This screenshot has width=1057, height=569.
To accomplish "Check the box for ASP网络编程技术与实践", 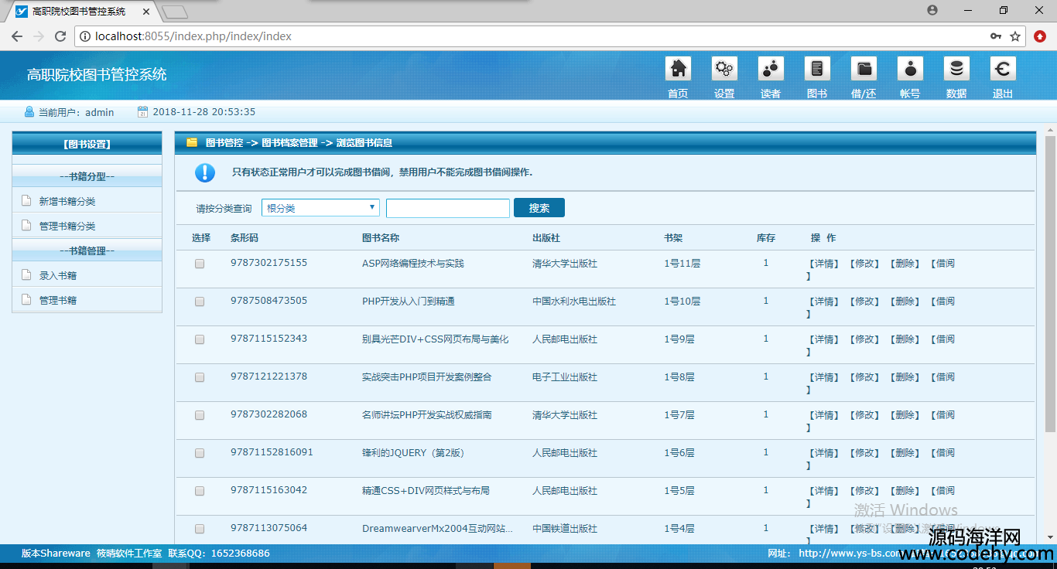I will pos(200,264).
